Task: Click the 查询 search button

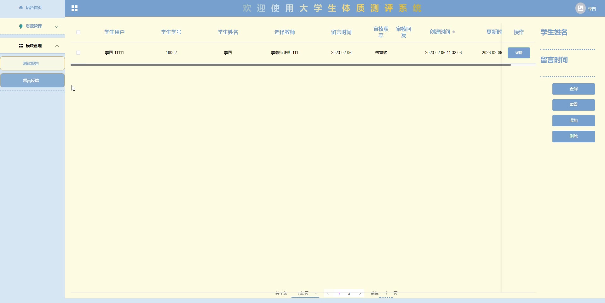Action: tap(573, 89)
